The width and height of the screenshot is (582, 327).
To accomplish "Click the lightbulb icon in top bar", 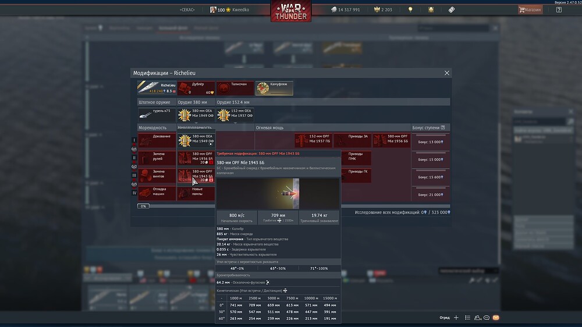I will coord(410,10).
